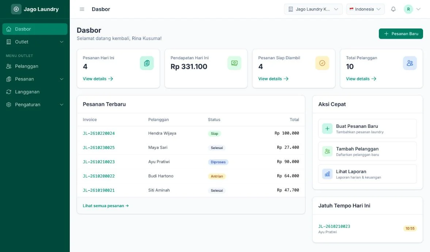The height and width of the screenshot is (252, 430).
Task: Open Langganan in the sidebar
Action: (x=35, y=92)
